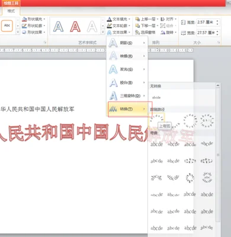
Task: Open the Rotate (旋转) menu
Action: pos(168,32)
